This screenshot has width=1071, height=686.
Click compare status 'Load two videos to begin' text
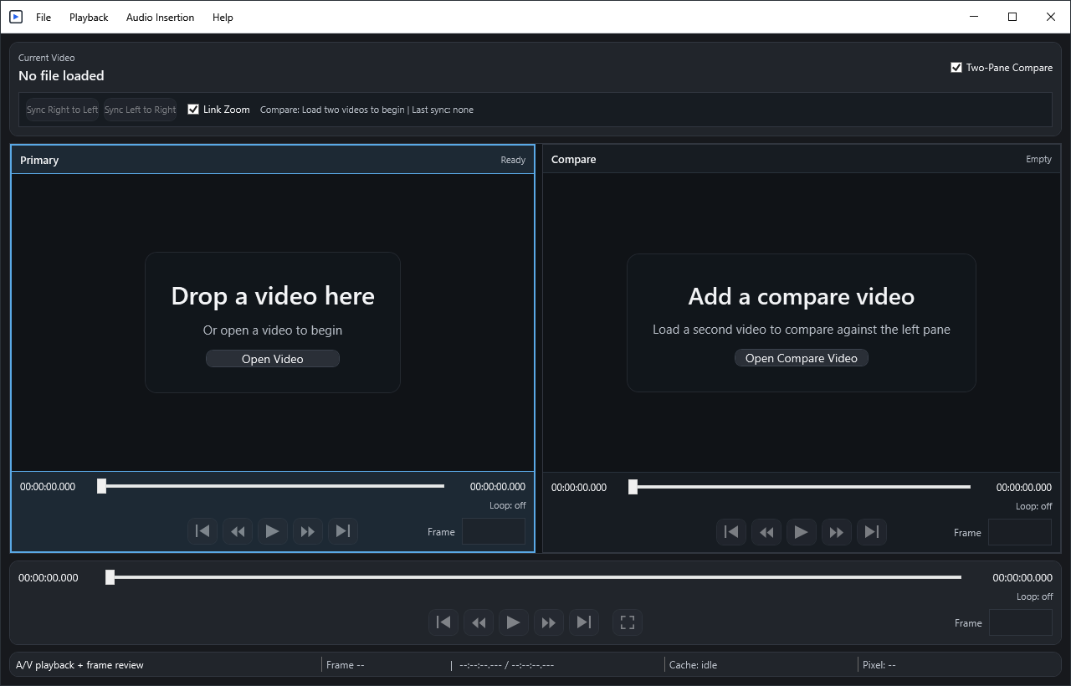[x=353, y=110]
